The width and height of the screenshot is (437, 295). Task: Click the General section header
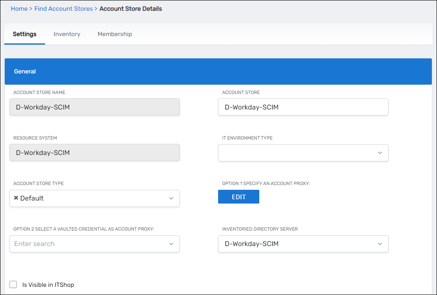point(218,71)
